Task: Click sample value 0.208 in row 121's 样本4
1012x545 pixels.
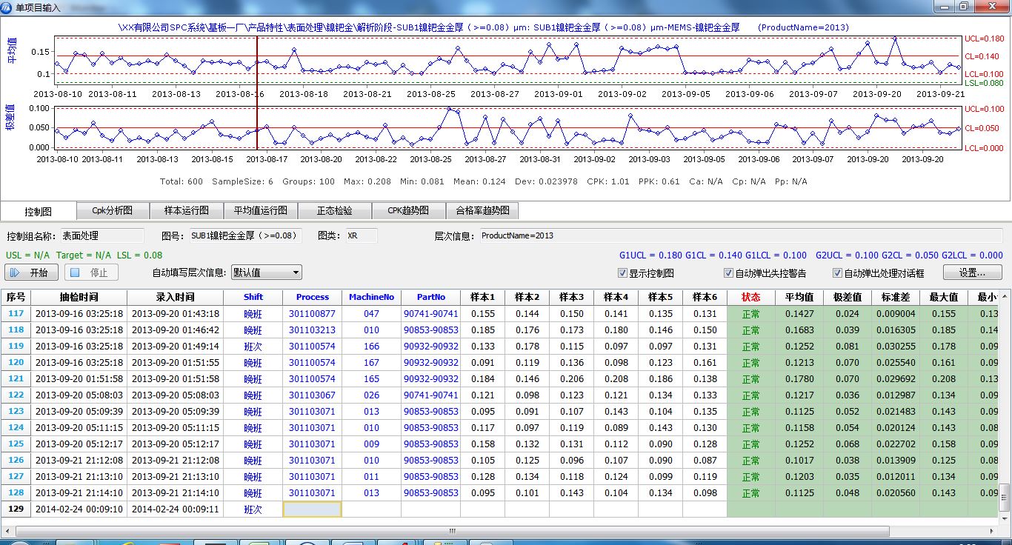Action: tap(616, 379)
